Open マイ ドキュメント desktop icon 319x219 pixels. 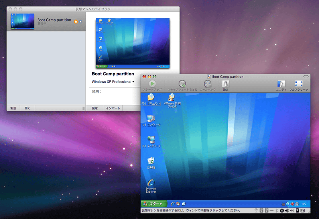click(x=151, y=99)
